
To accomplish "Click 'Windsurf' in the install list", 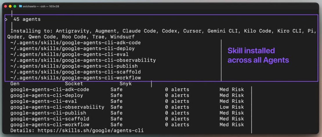I will [122, 37].
